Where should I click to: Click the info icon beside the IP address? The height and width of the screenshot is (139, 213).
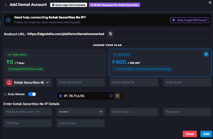tap(111, 96)
